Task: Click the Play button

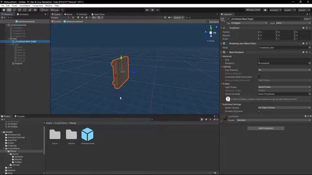Action: tap(147, 10)
